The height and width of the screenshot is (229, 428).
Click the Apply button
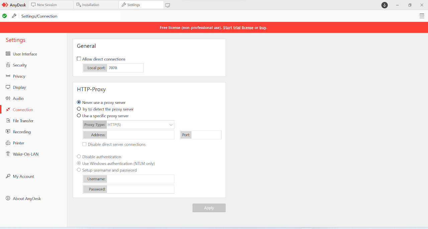[x=209, y=208]
